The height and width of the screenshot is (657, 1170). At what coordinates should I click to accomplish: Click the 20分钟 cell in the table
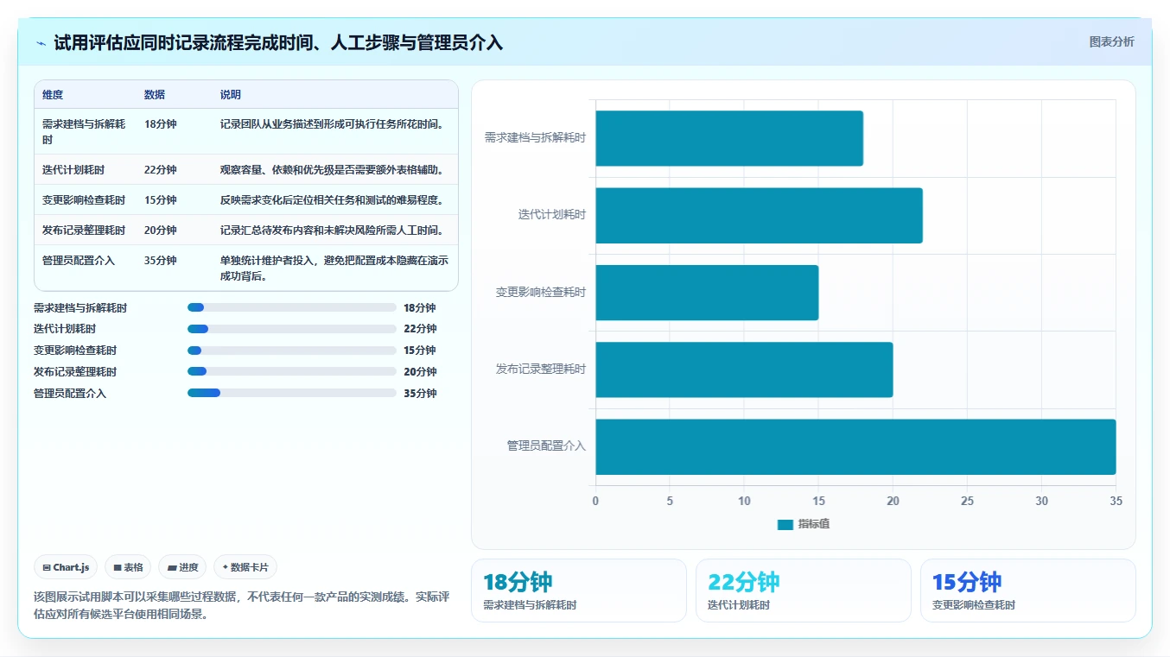coord(161,231)
